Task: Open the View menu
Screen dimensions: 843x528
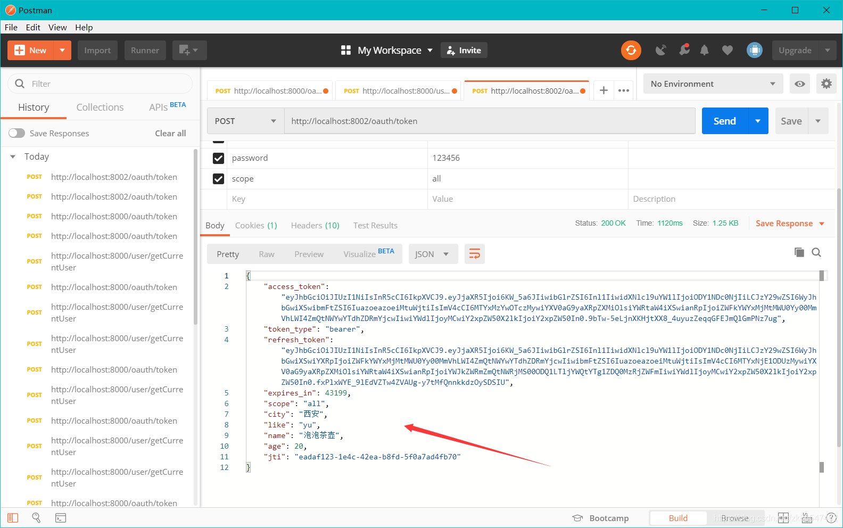Action: coord(57,27)
